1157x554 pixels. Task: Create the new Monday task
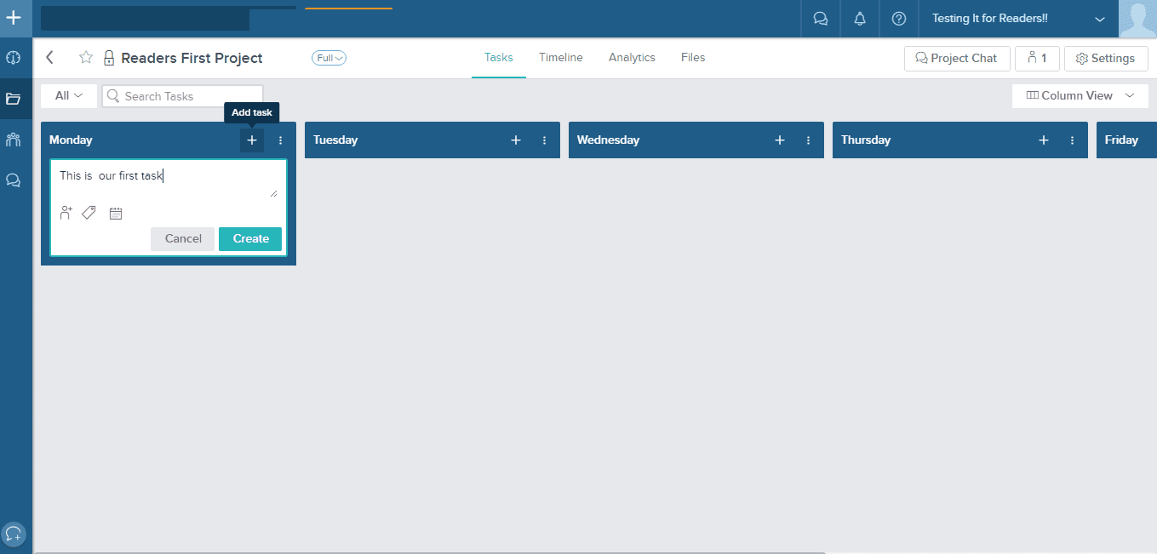click(249, 238)
